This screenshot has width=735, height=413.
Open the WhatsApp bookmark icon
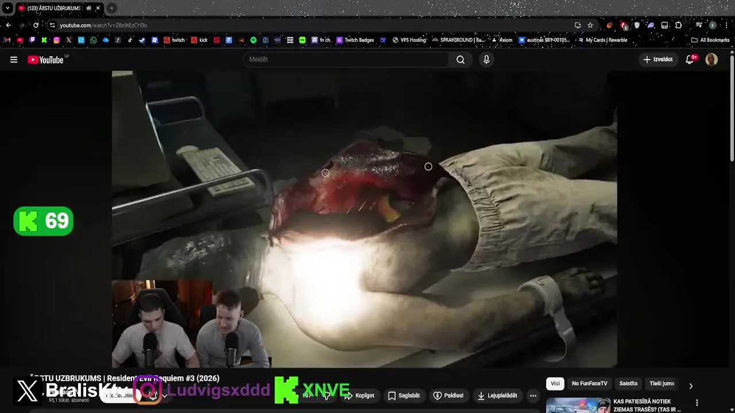tap(94, 40)
